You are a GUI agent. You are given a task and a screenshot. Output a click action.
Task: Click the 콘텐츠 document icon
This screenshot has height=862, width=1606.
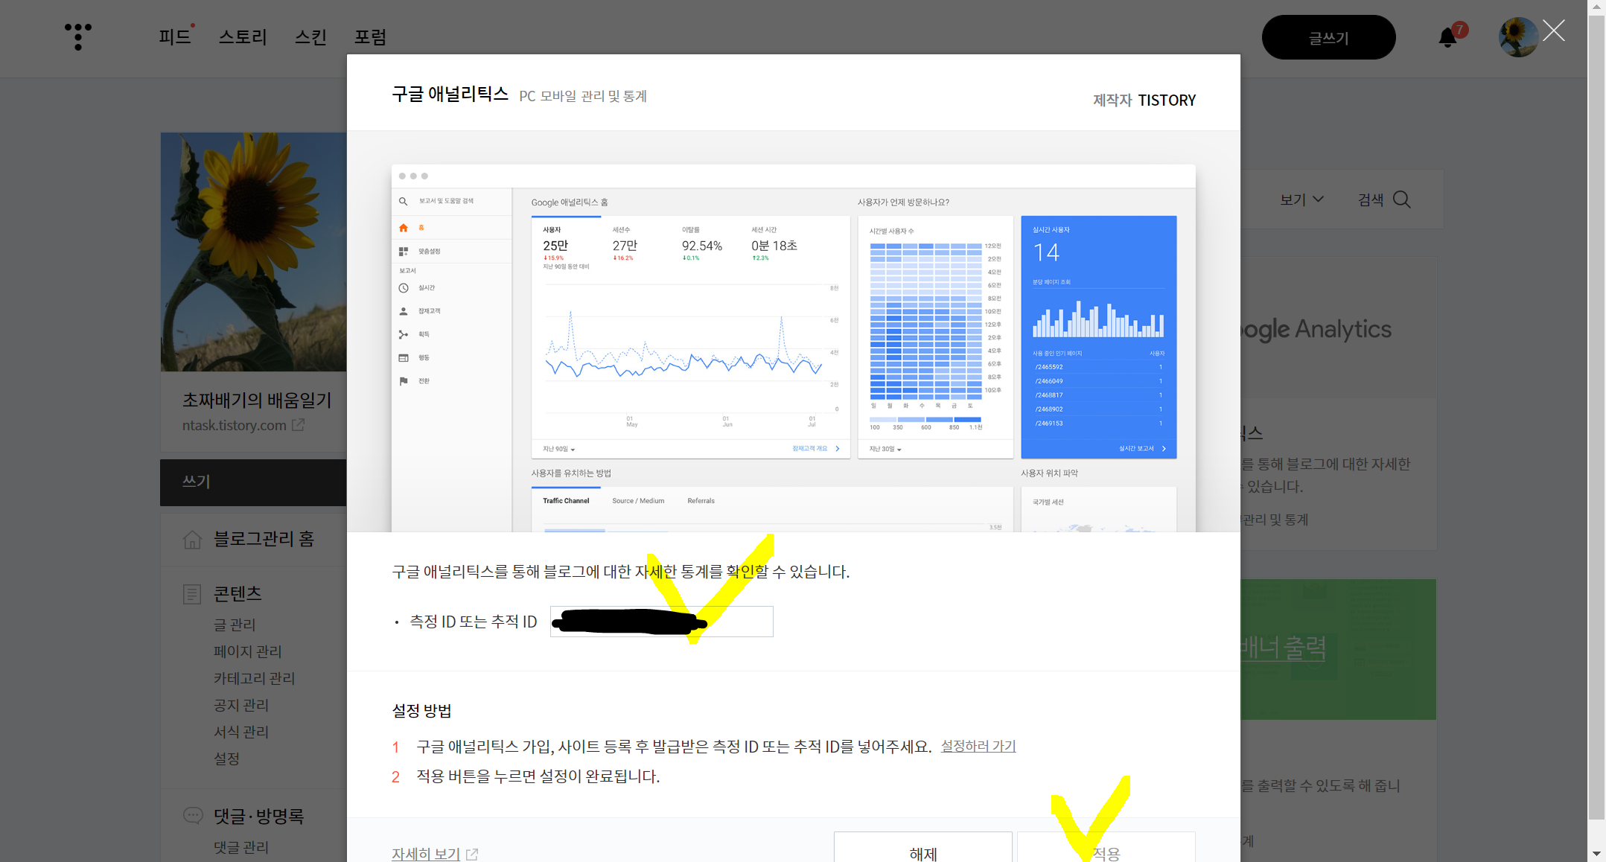point(192,594)
